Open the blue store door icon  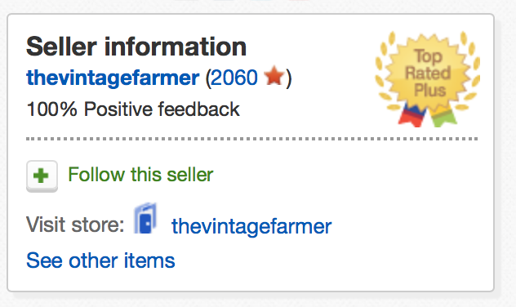pos(145,218)
